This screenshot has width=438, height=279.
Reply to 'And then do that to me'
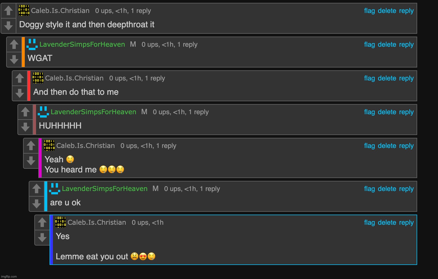[x=406, y=78]
